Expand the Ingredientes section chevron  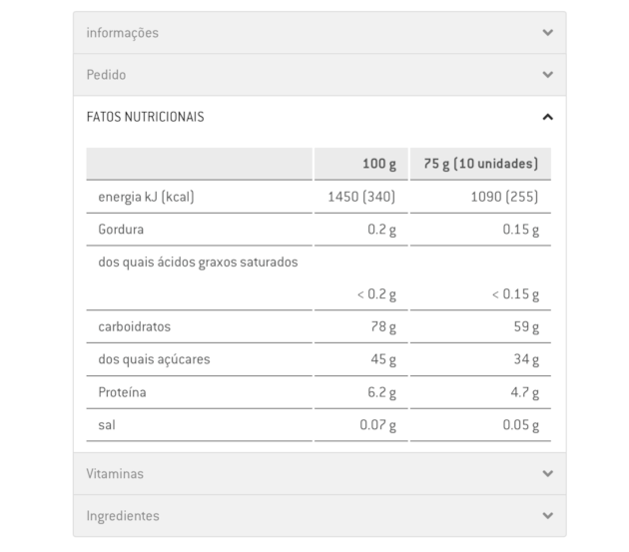click(547, 515)
